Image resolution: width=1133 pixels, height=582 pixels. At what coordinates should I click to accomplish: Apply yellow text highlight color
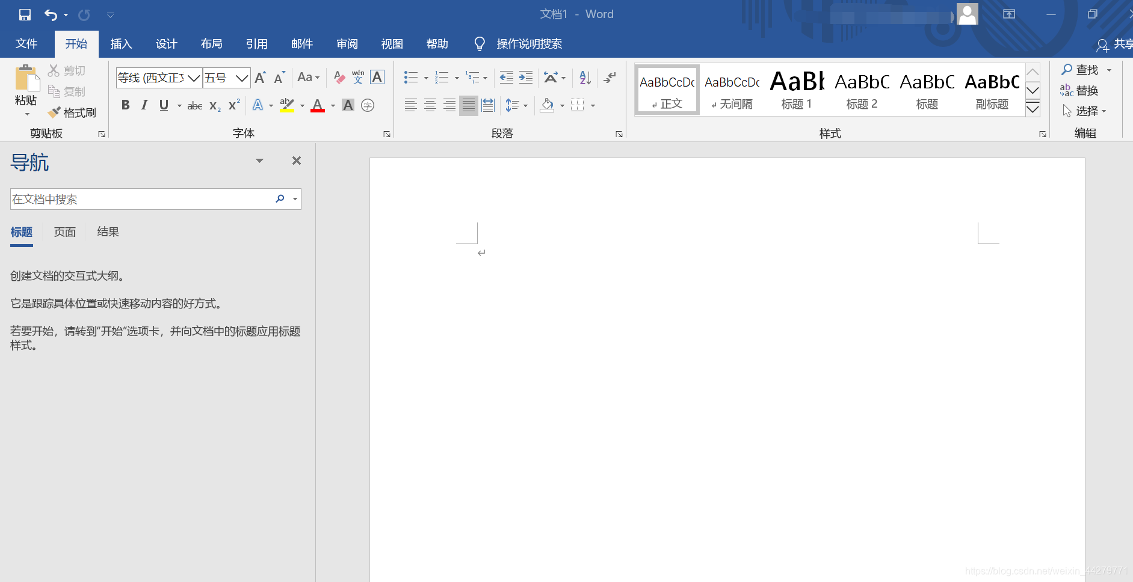point(287,106)
